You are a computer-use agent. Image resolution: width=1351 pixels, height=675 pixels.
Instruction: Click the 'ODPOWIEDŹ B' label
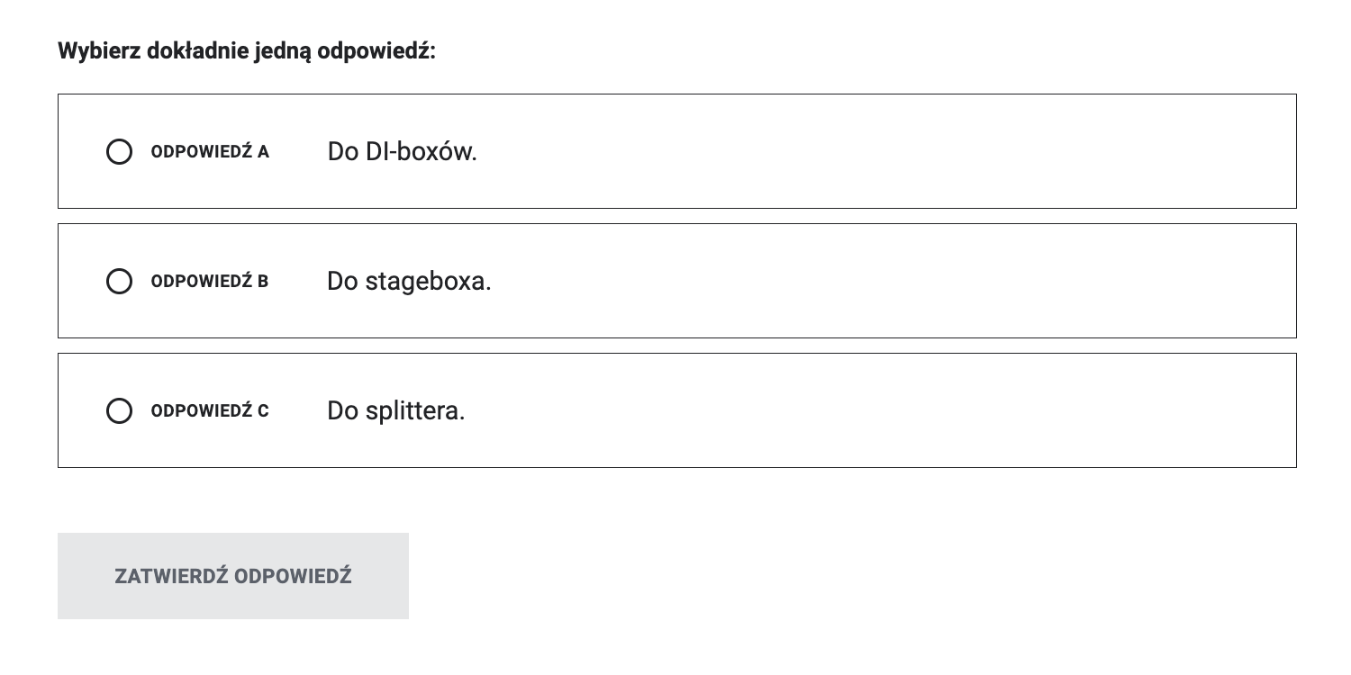pos(210,282)
